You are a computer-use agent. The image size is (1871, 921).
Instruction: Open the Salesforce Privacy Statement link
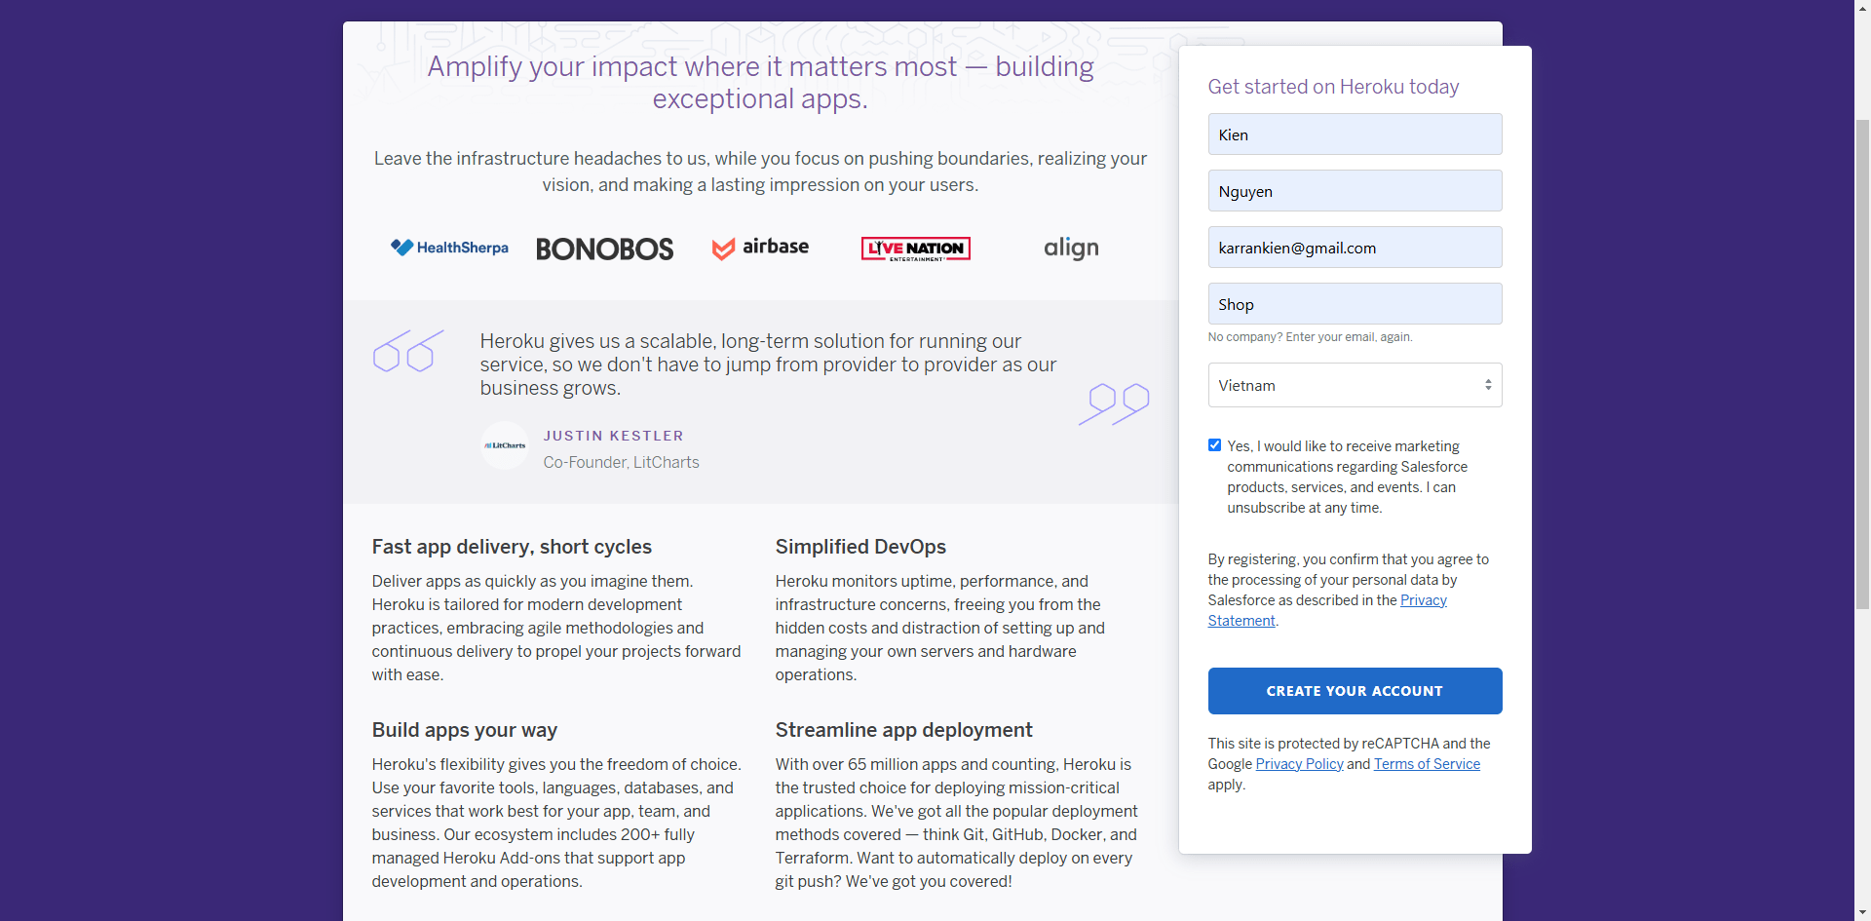point(1424,600)
